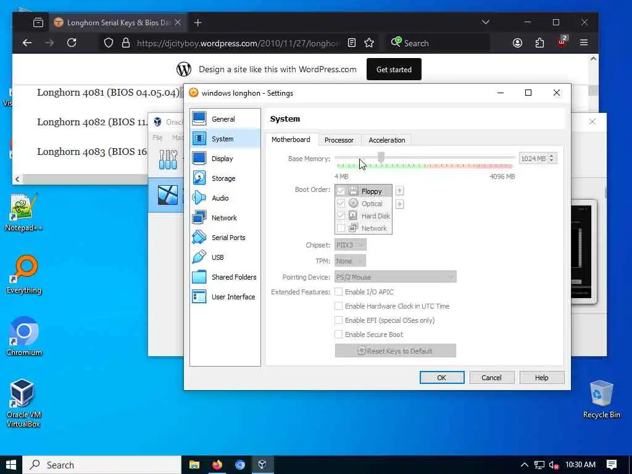Open the TPM dropdown

click(x=350, y=261)
